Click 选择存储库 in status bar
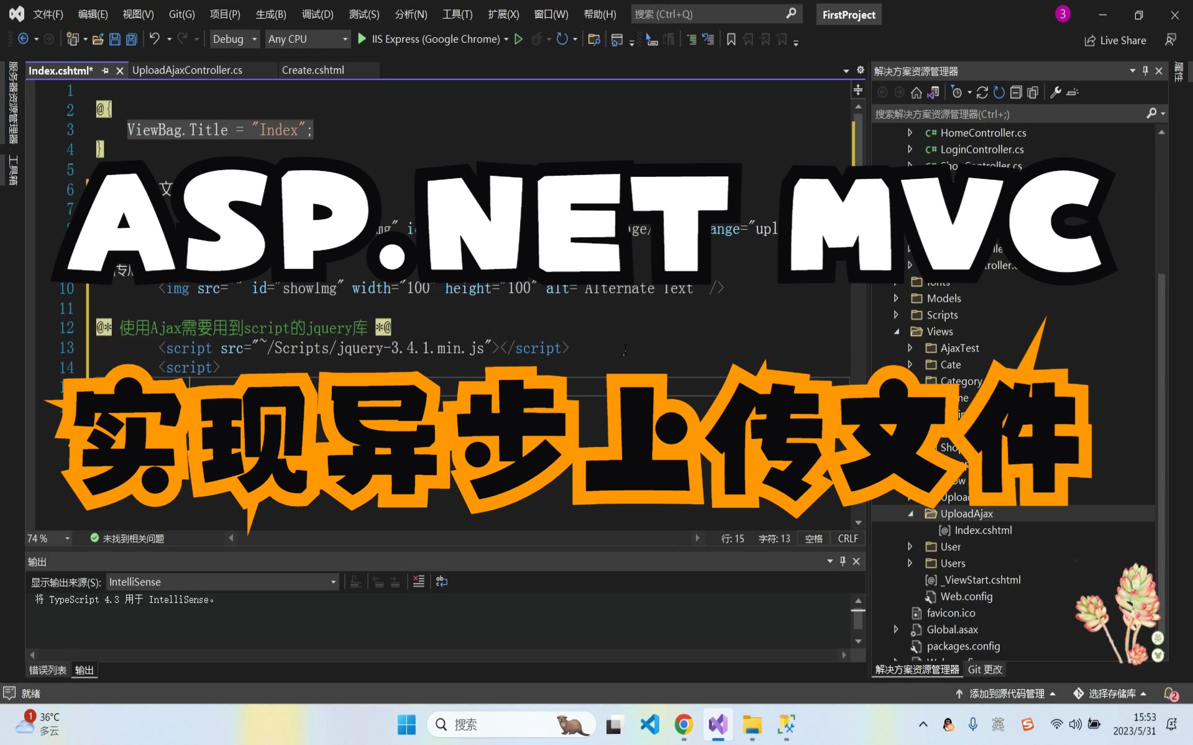1193x745 pixels. pos(1110,693)
